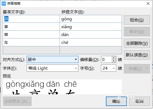Screen dimensions: 153x109
Task: Increase 偏移量 with the up arrow
Action: click(114, 58)
